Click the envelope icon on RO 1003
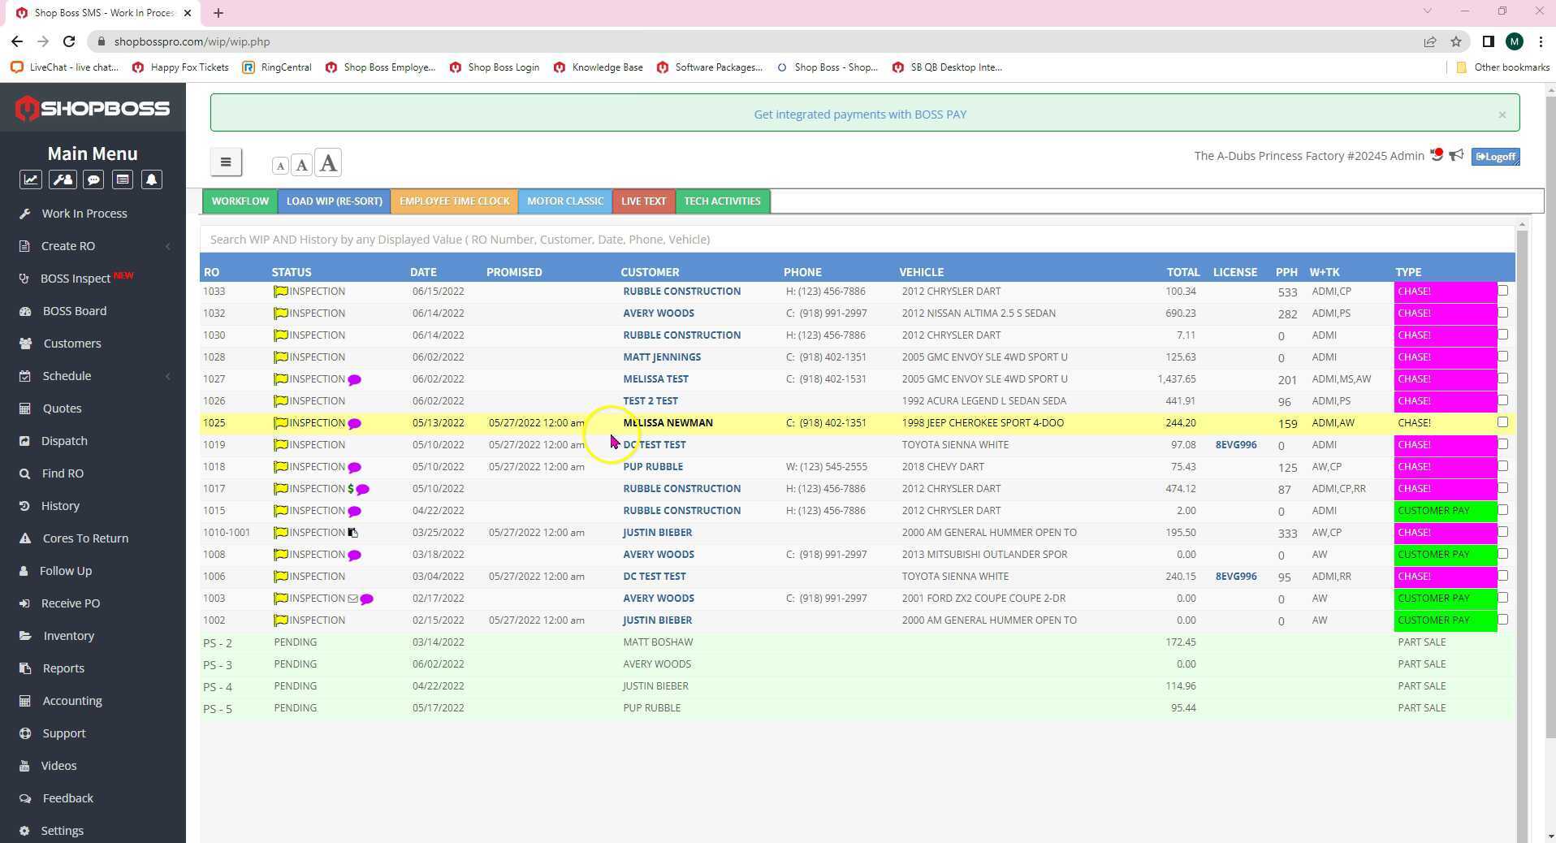The width and height of the screenshot is (1556, 843). pyautogui.click(x=352, y=599)
